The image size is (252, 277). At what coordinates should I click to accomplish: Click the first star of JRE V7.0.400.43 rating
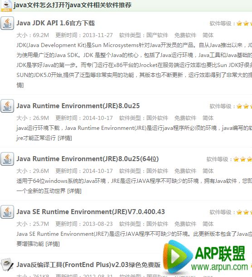(x=239, y=212)
